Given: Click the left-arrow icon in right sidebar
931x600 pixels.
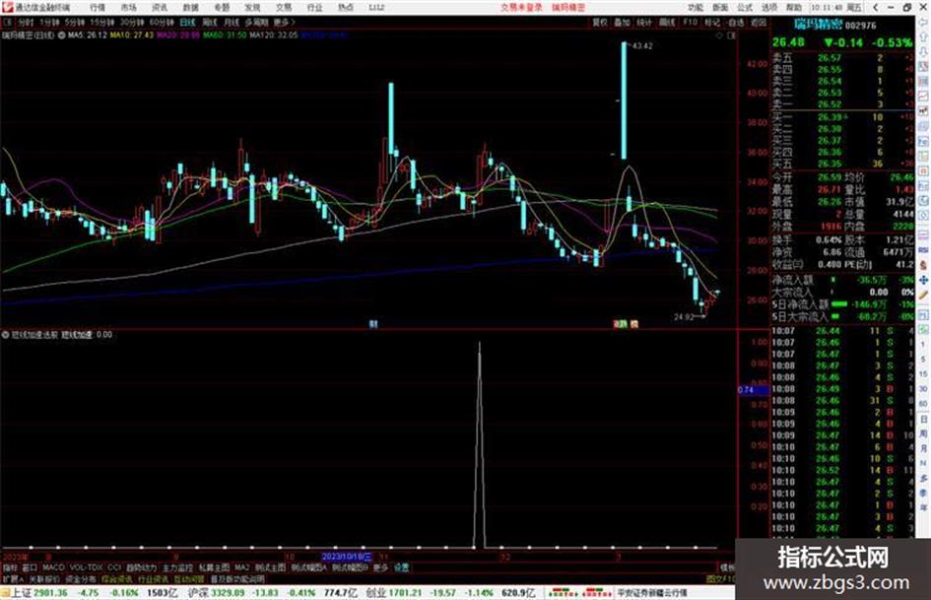Looking at the screenshot, I should click(x=923, y=23).
